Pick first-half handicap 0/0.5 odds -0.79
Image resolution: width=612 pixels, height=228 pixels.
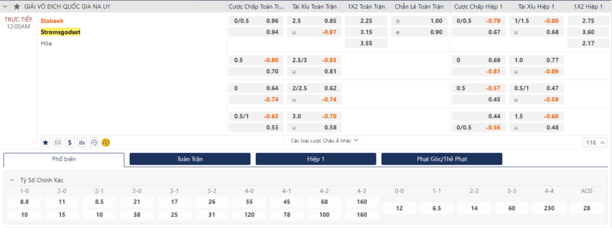479,21
